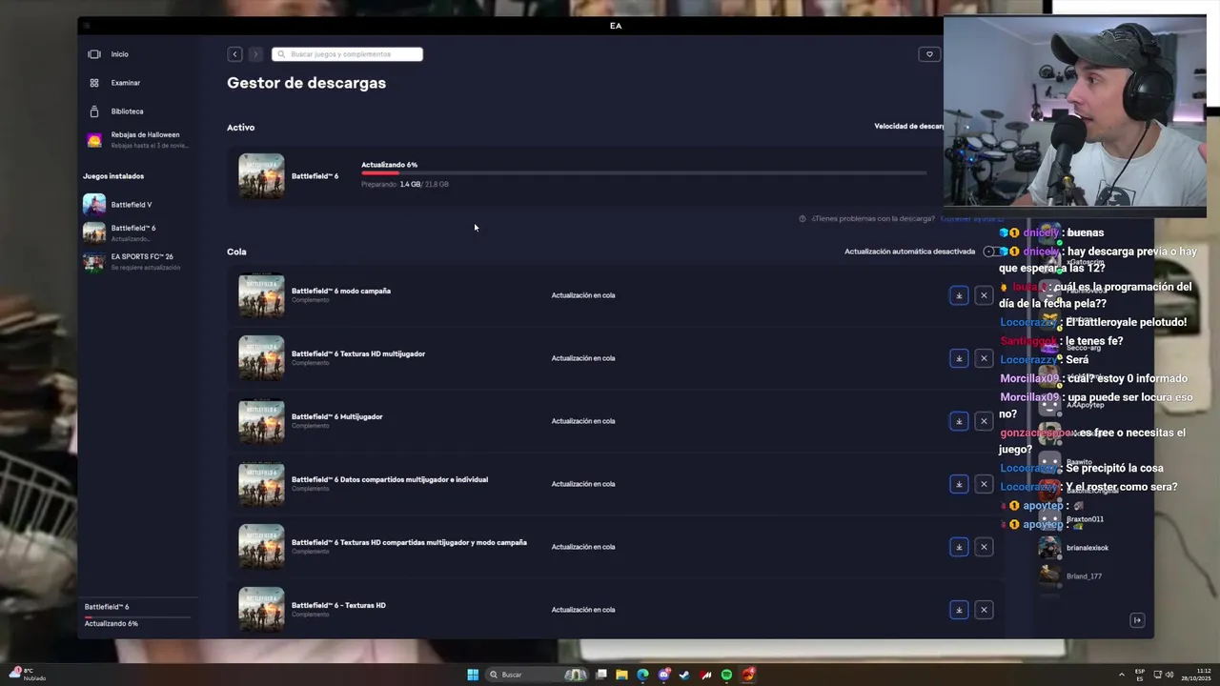This screenshot has width=1220, height=686.
Task: Click the Velocidad de descarga label
Action: [909, 127]
